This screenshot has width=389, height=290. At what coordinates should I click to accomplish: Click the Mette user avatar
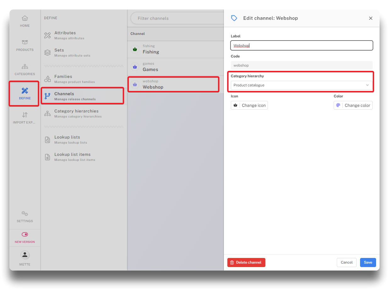click(x=25, y=255)
